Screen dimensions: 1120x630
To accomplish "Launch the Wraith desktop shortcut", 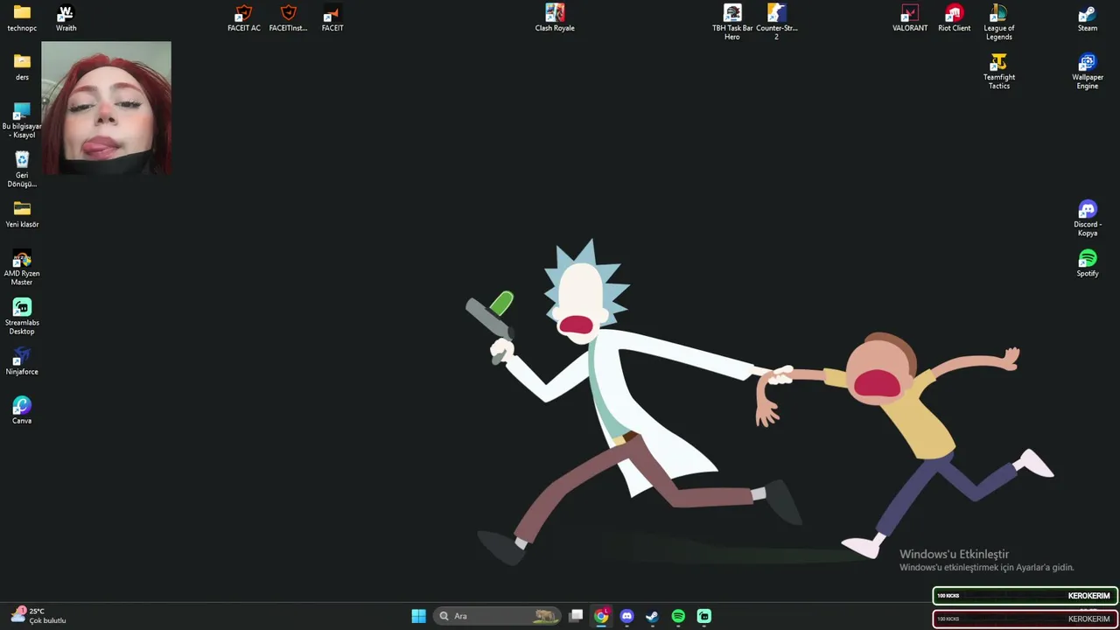I will click(x=66, y=17).
